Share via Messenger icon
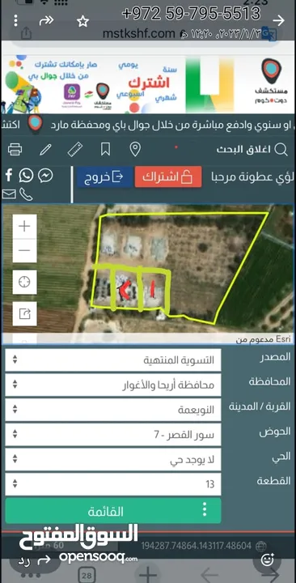 click(45, 176)
